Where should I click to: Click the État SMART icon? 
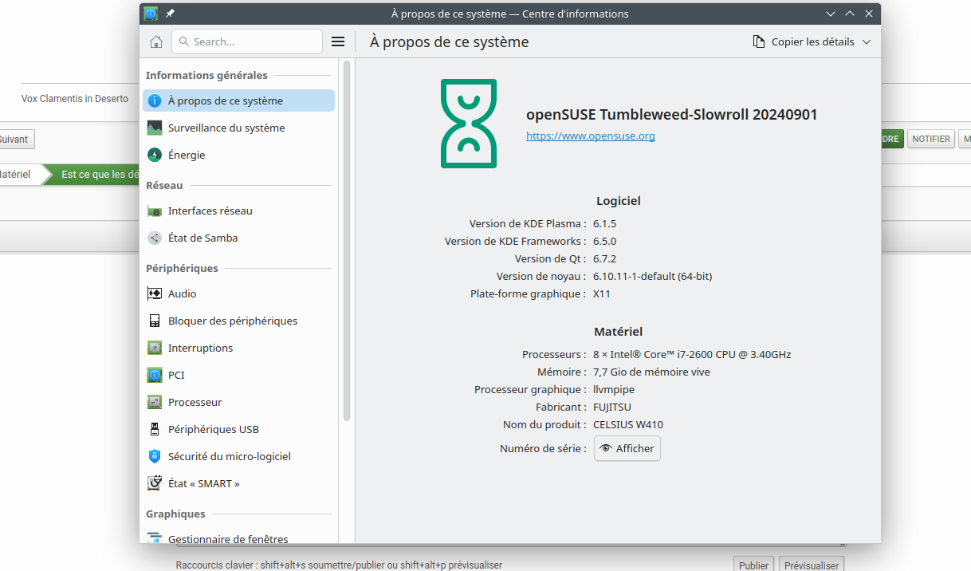click(x=155, y=483)
